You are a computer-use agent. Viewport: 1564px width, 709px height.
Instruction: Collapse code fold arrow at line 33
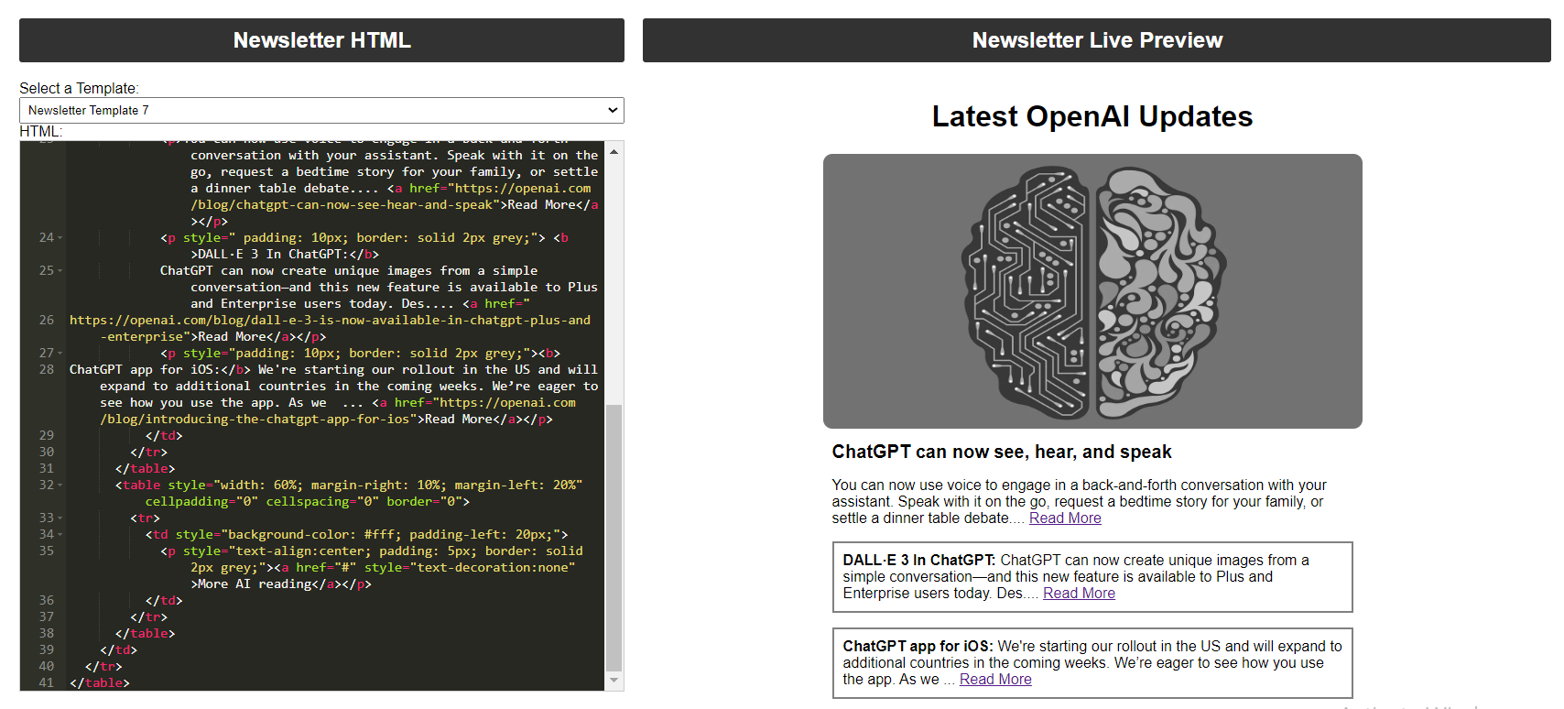click(60, 518)
